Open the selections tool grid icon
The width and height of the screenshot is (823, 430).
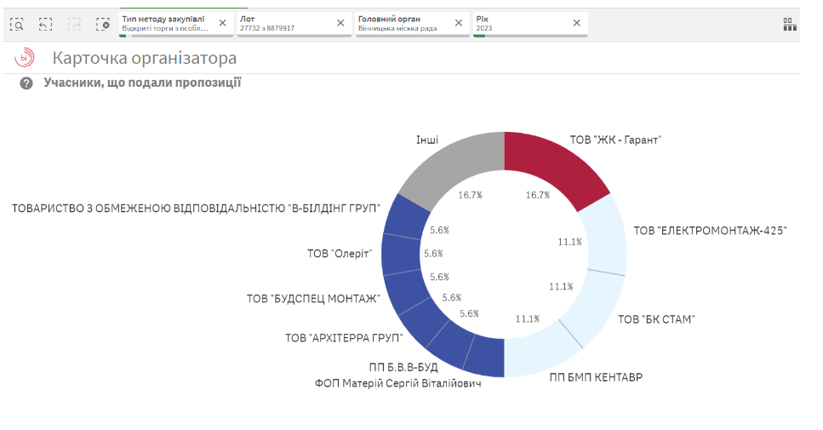pos(789,25)
